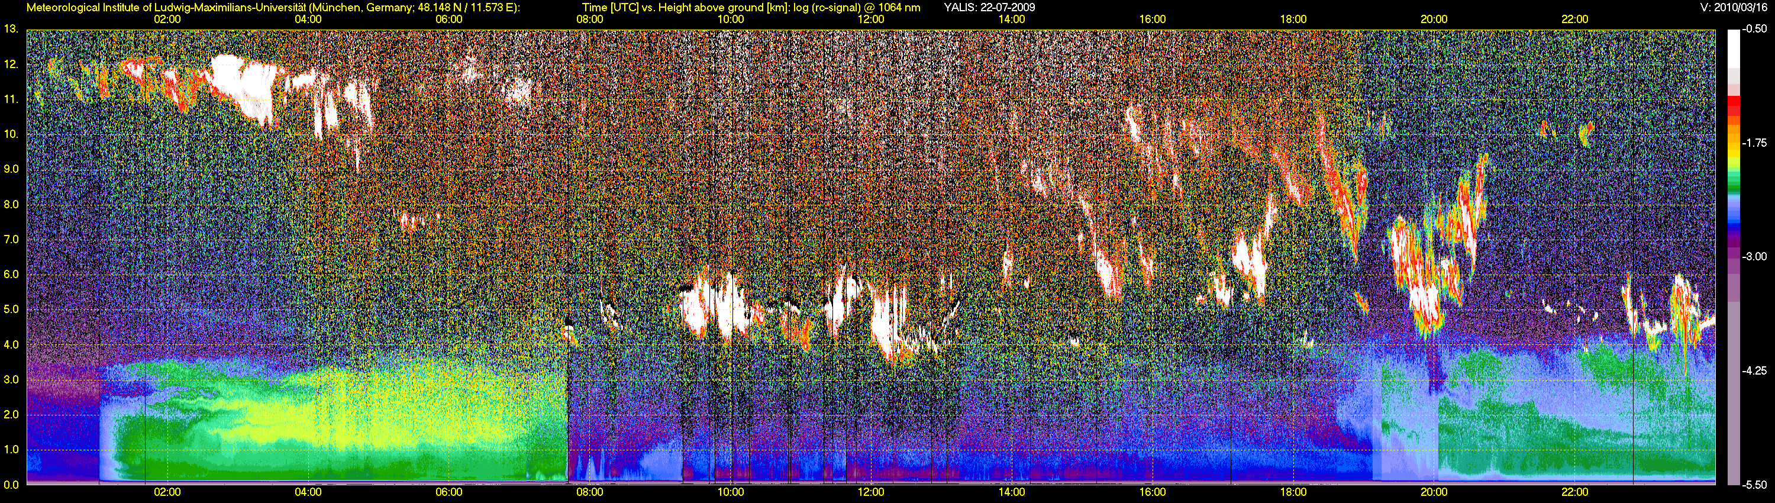Image resolution: width=1775 pixels, height=503 pixels.
Task: Click the 3.0 height axis label
Action: [x=10, y=380]
